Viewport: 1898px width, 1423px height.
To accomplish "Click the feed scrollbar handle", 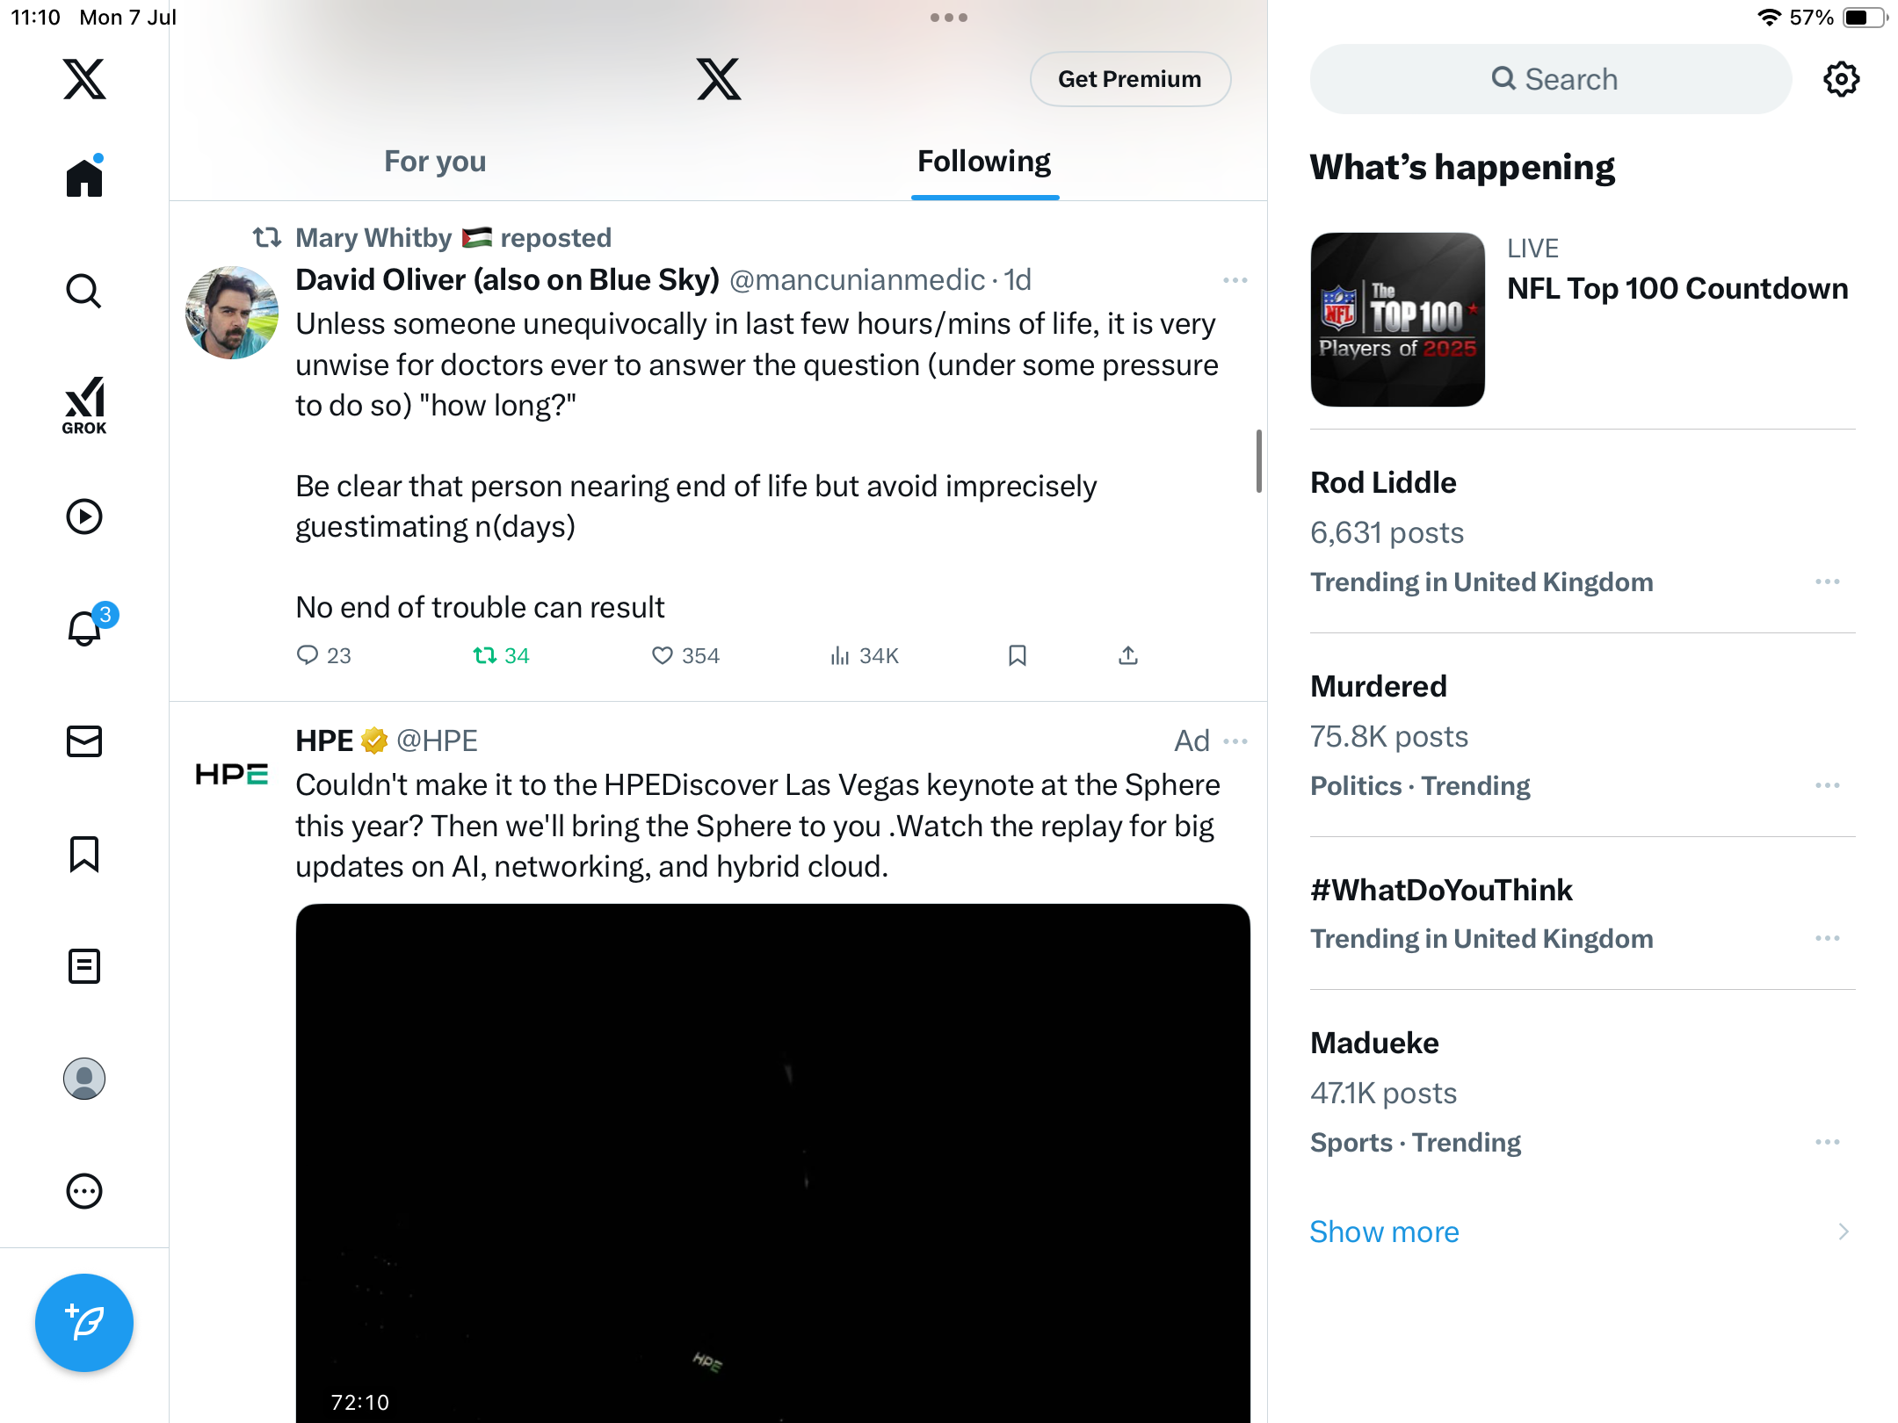I will pyautogui.click(x=1258, y=461).
